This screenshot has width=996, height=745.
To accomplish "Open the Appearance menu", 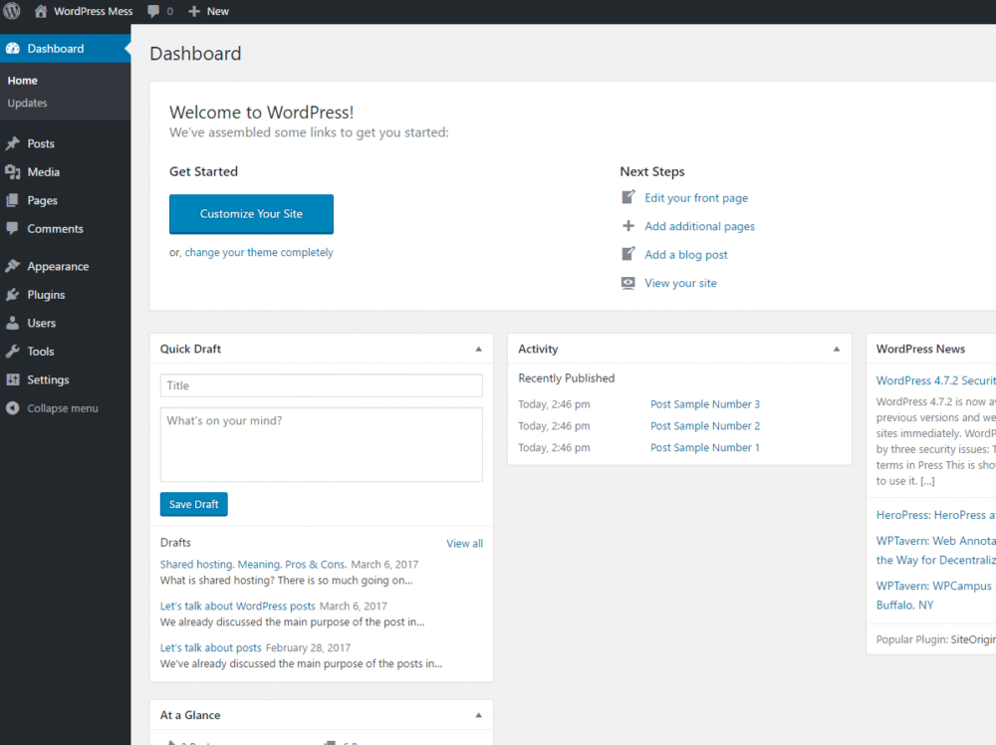I will (58, 267).
